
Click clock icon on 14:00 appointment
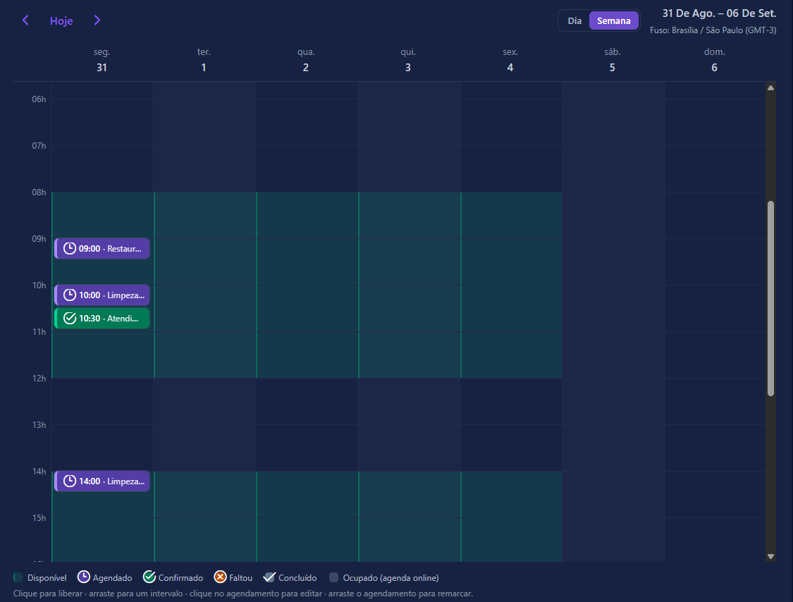pyautogui.click(x=70, y=481)
